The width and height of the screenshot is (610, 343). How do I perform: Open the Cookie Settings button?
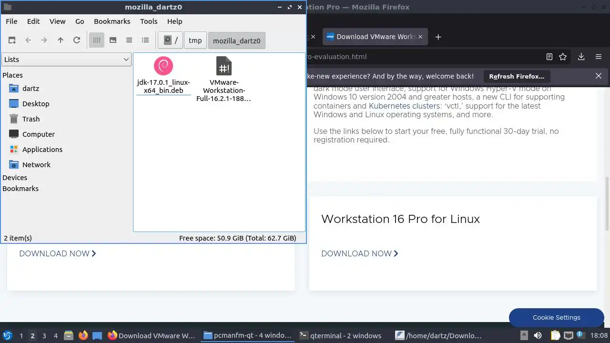pyautogui.click(x=556, y=317)
